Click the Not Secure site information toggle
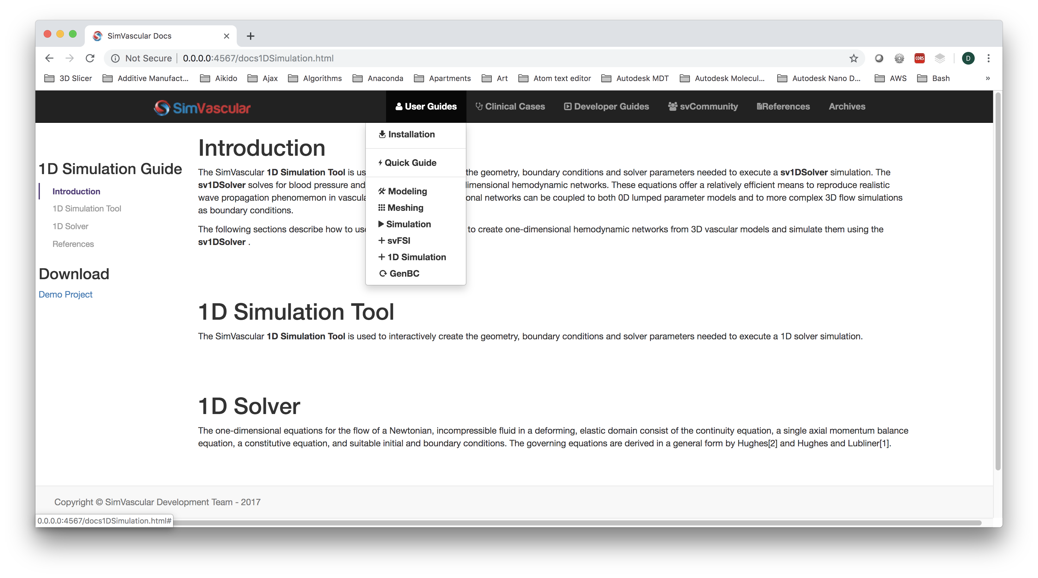Image resolution: width=1038 pixels, height=578 pixels. pos(140,58)
